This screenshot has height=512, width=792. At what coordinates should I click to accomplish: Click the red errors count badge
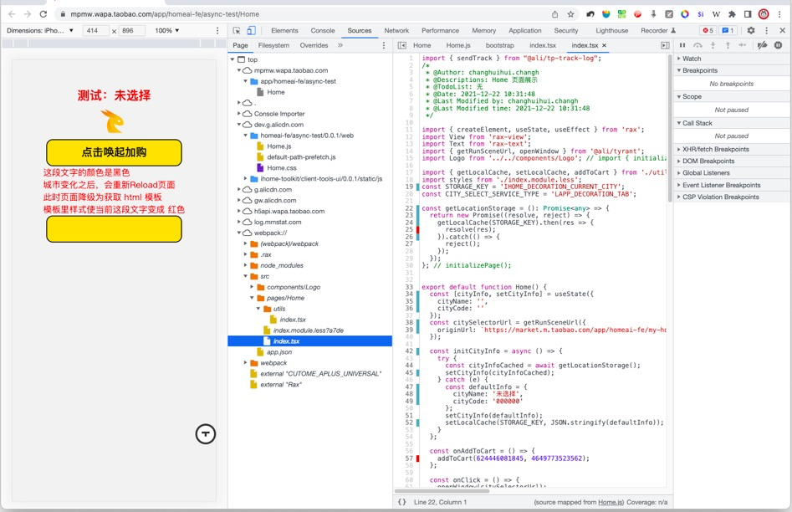708,31
